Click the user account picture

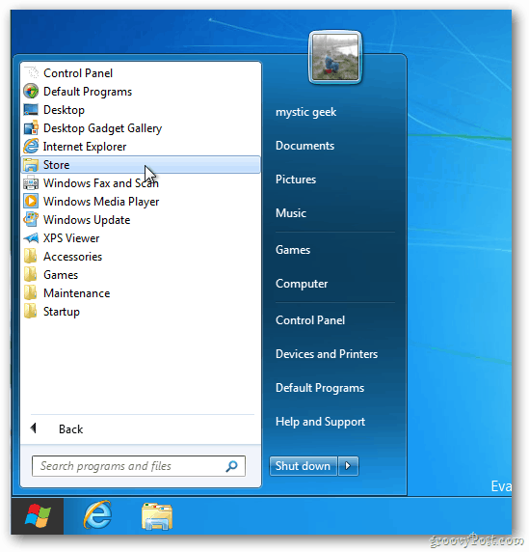pyautogui.click(x=335, y=57)
